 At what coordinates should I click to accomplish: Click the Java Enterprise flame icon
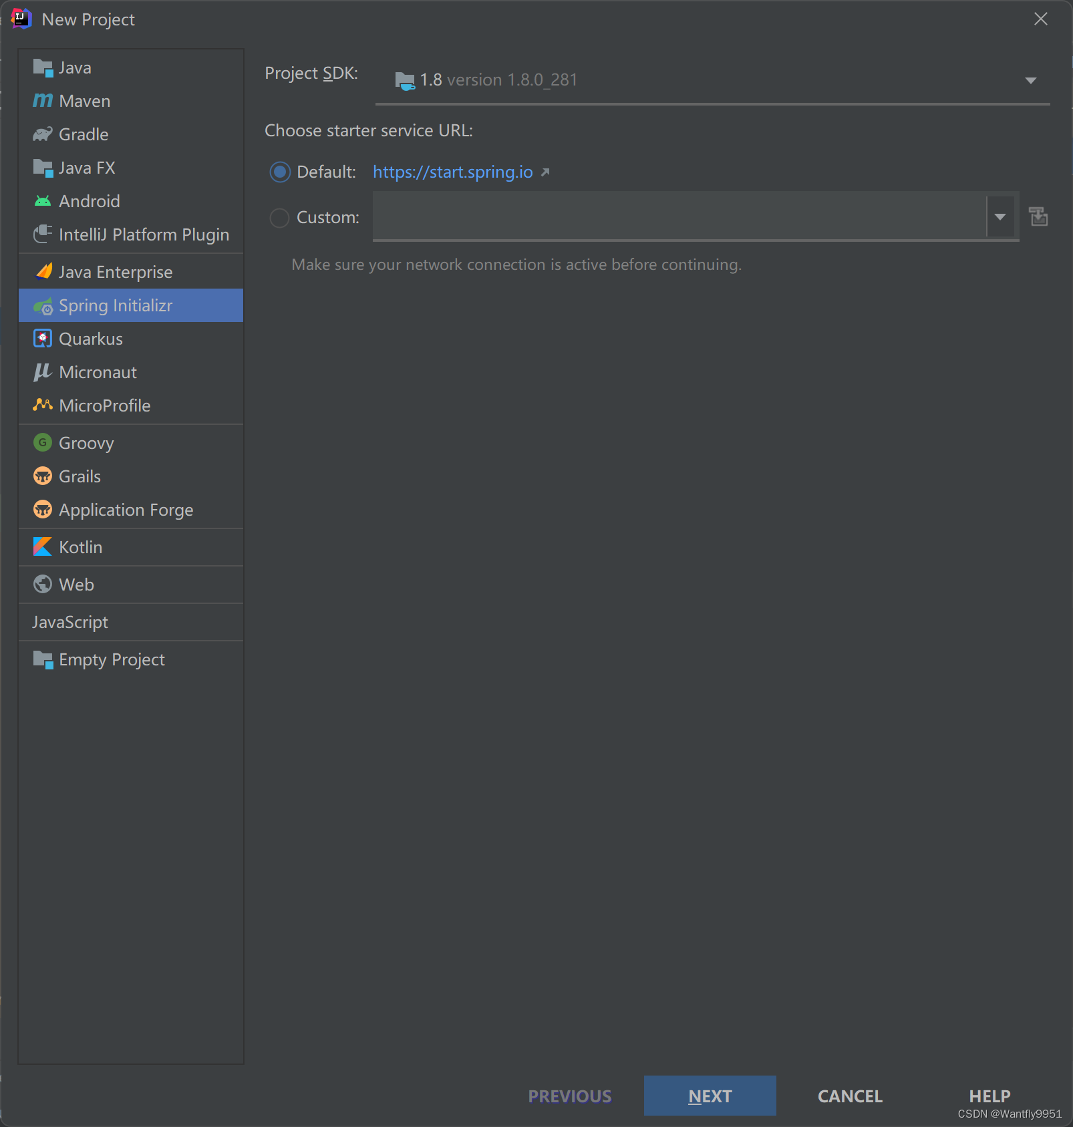[44, 271]
